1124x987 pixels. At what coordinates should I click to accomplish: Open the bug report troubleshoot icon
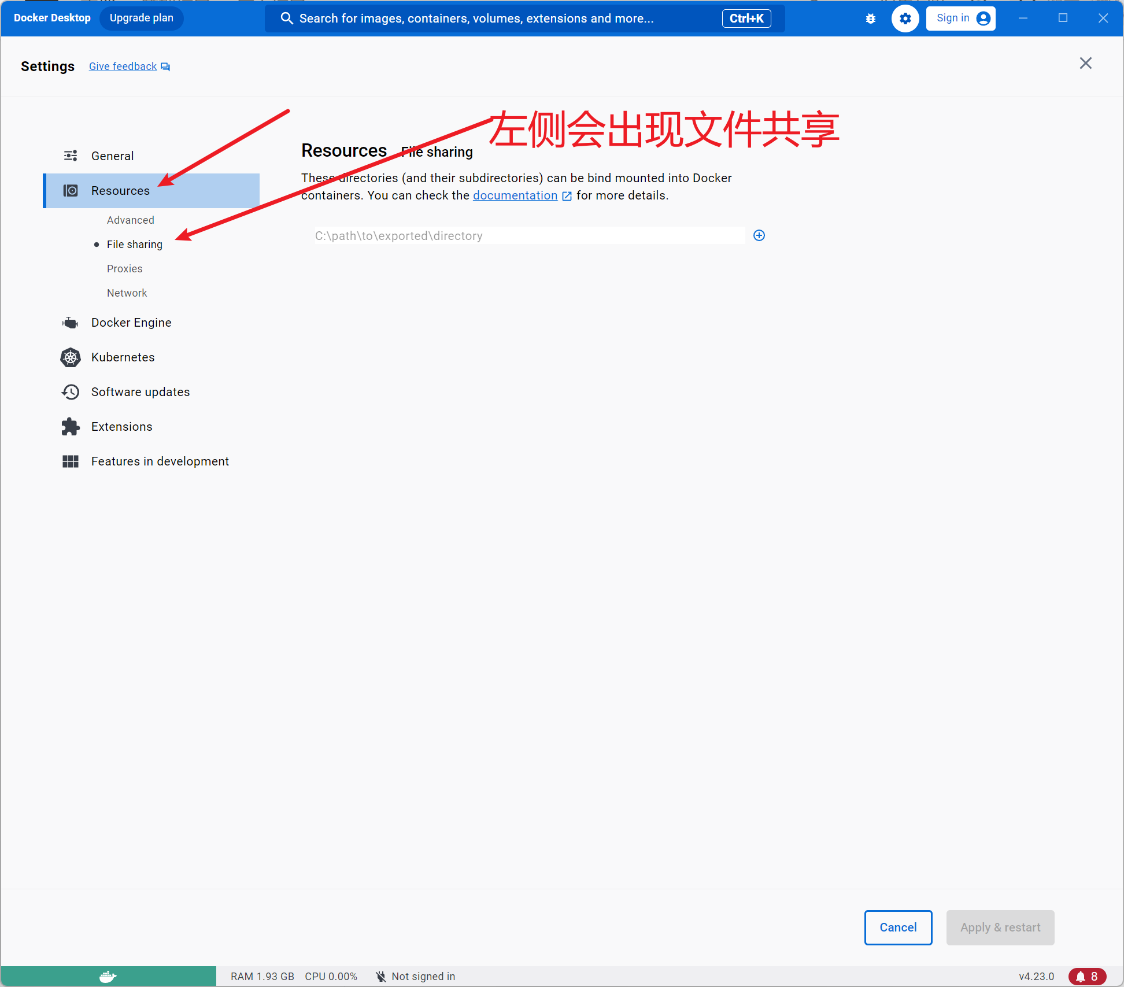pyautogui.click(x=870, y=19)
